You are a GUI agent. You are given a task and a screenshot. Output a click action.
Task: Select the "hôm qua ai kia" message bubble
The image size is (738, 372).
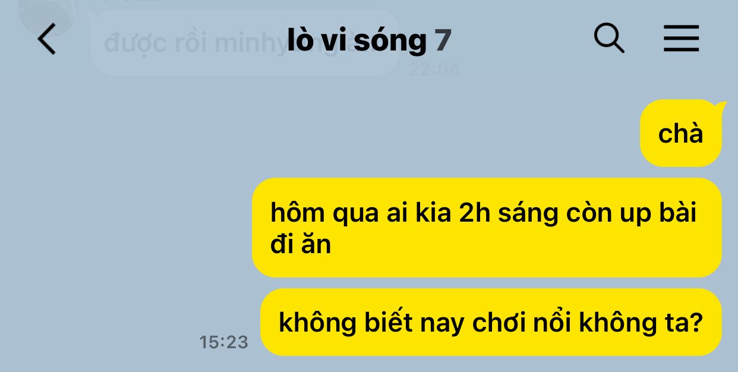pyautogui.click(x=487, y=228)
